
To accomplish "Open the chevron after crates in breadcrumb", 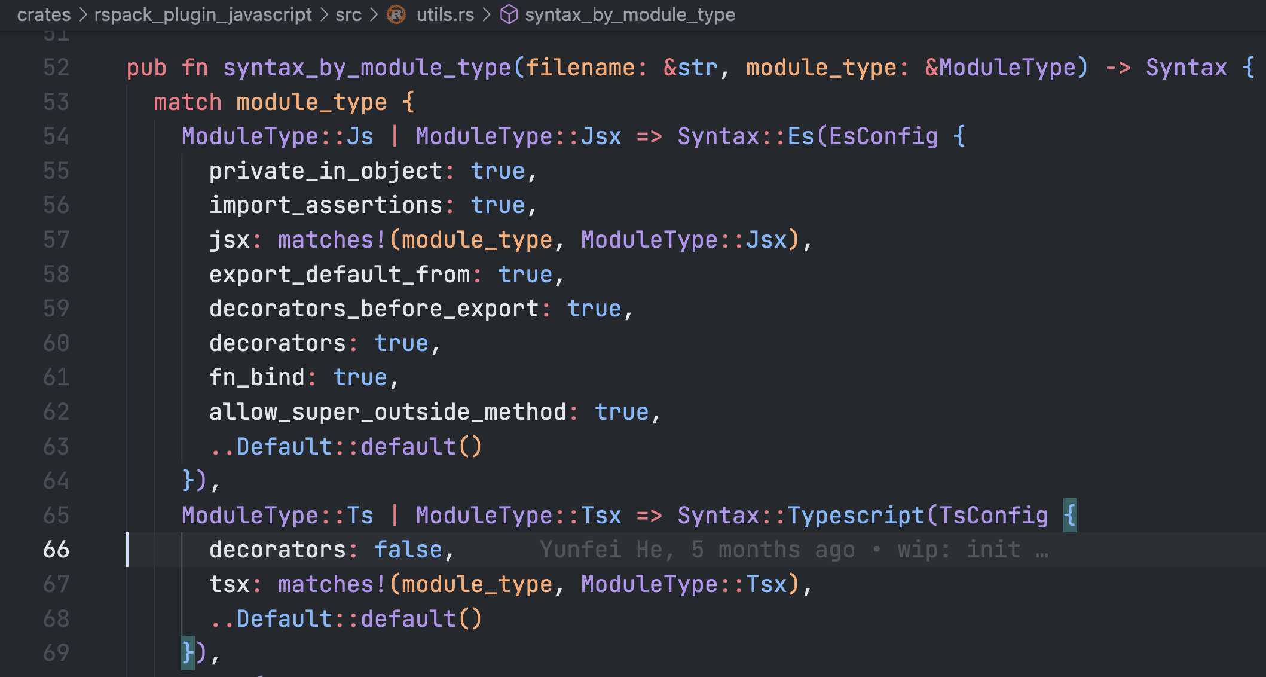I will [x=84, y=14].
